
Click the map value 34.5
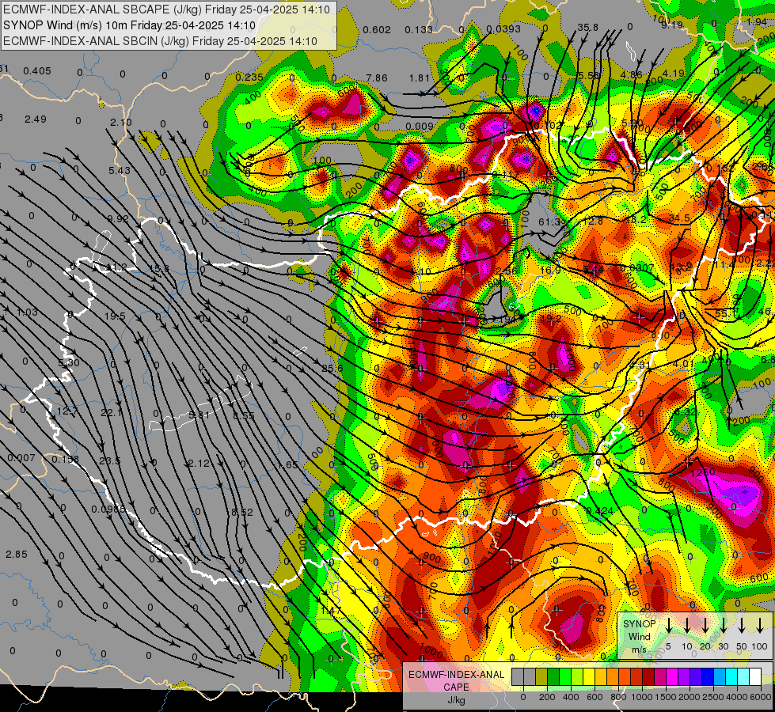679,218
